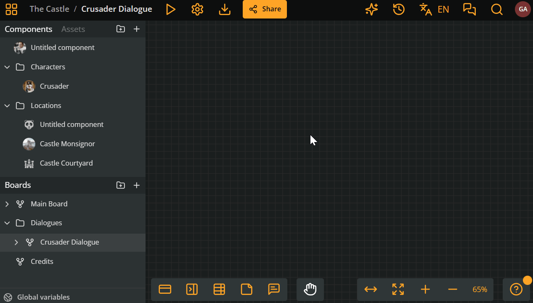Open the Crusader Dialogue board row
The width and height of the screenshot is (533, 303).
coord(73,242)
